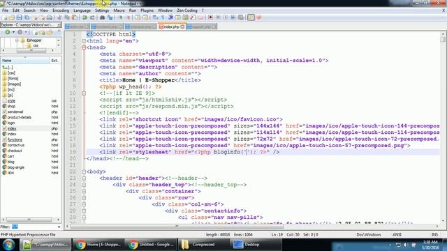Create a new file via toolbar
This screenshot has height=251, width=447.
pos(5,17)
